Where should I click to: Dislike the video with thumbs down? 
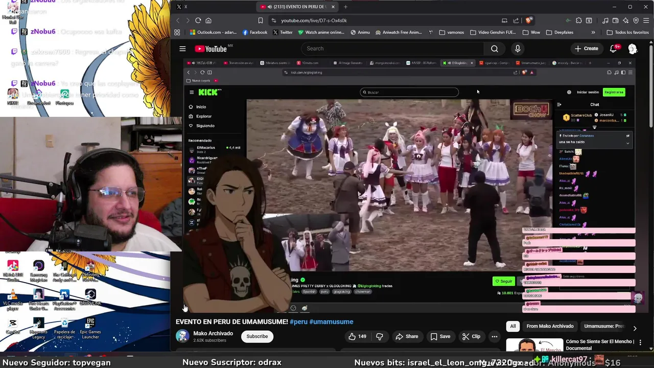coord(380,336)
